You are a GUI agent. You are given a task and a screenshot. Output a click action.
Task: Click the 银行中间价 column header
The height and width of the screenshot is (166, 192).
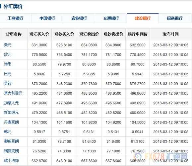(x=138, y=34)
